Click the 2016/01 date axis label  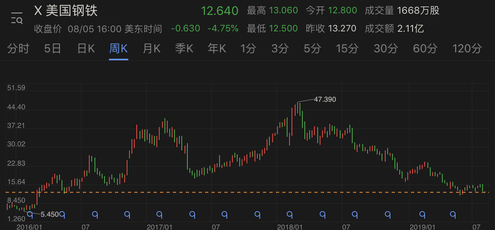point(29,227)
